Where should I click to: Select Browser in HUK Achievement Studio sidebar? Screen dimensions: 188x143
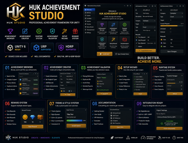tap(89, 13)
